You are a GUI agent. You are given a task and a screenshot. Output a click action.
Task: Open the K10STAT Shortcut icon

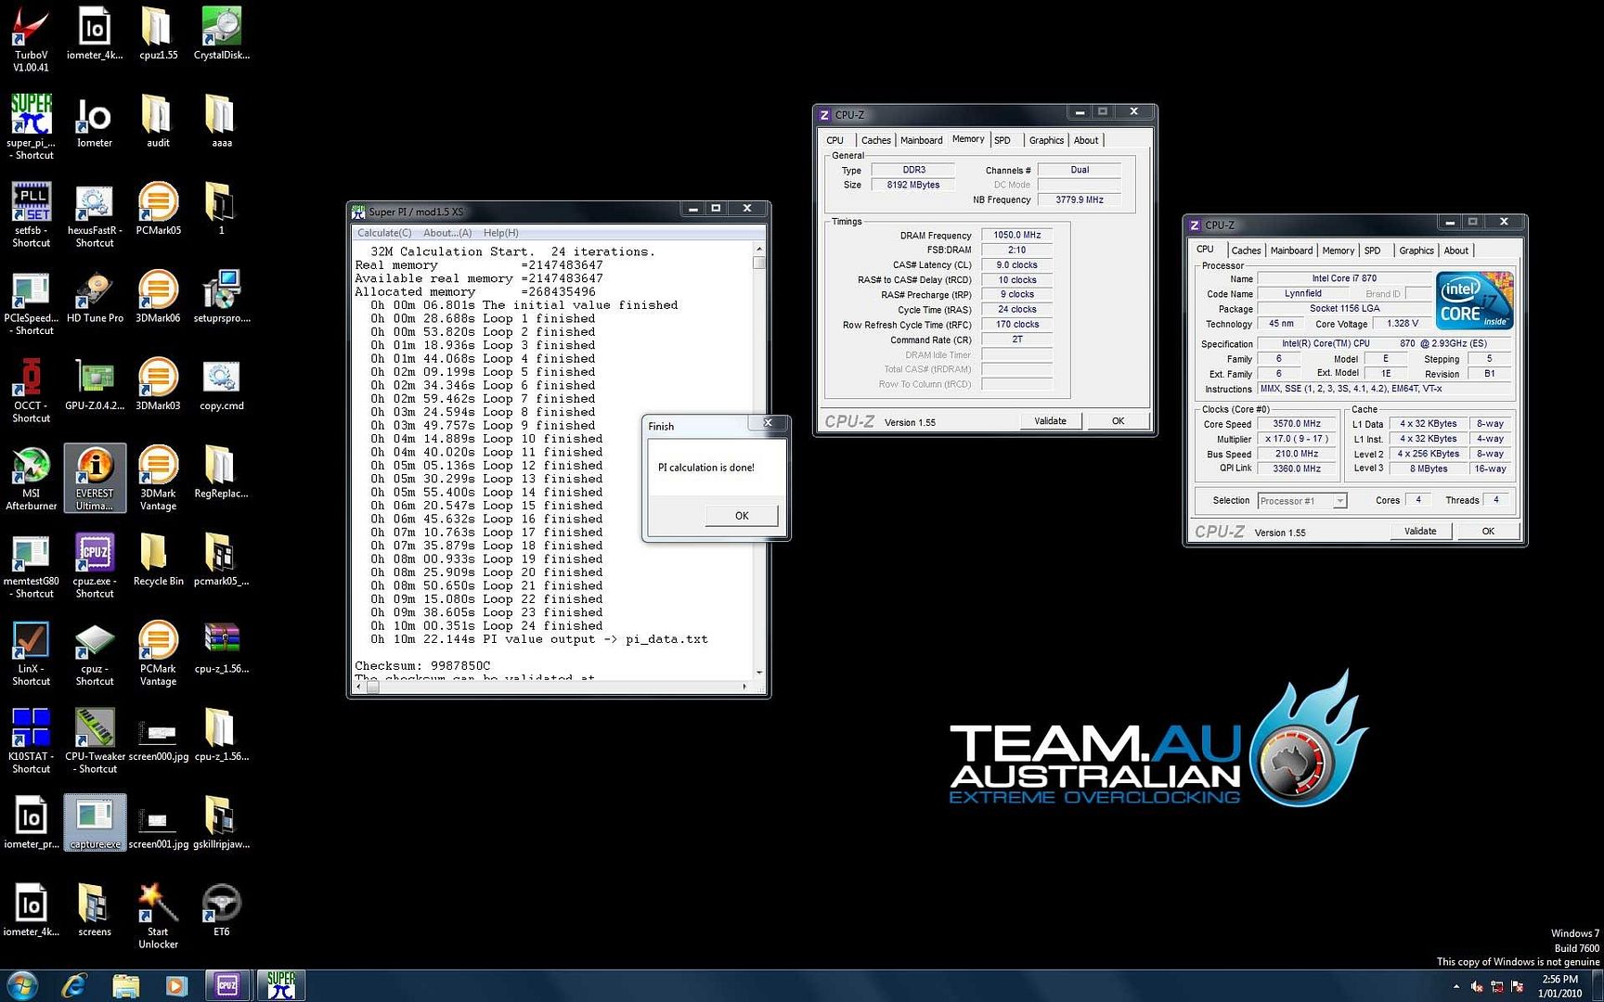pyautogui.click(x=31, y=740)
